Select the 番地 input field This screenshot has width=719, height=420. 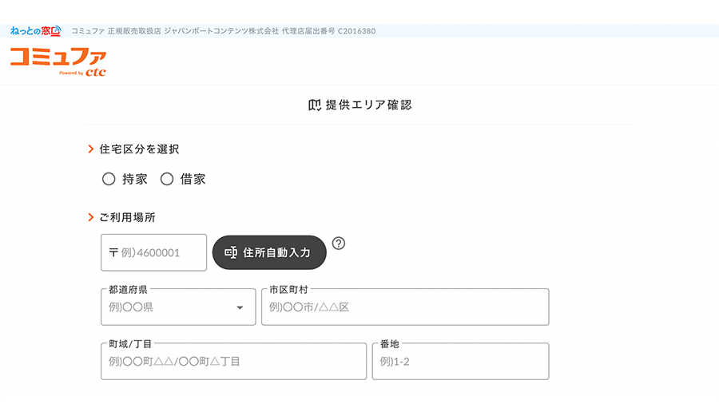pyautogui.click(x=460, y=362)
